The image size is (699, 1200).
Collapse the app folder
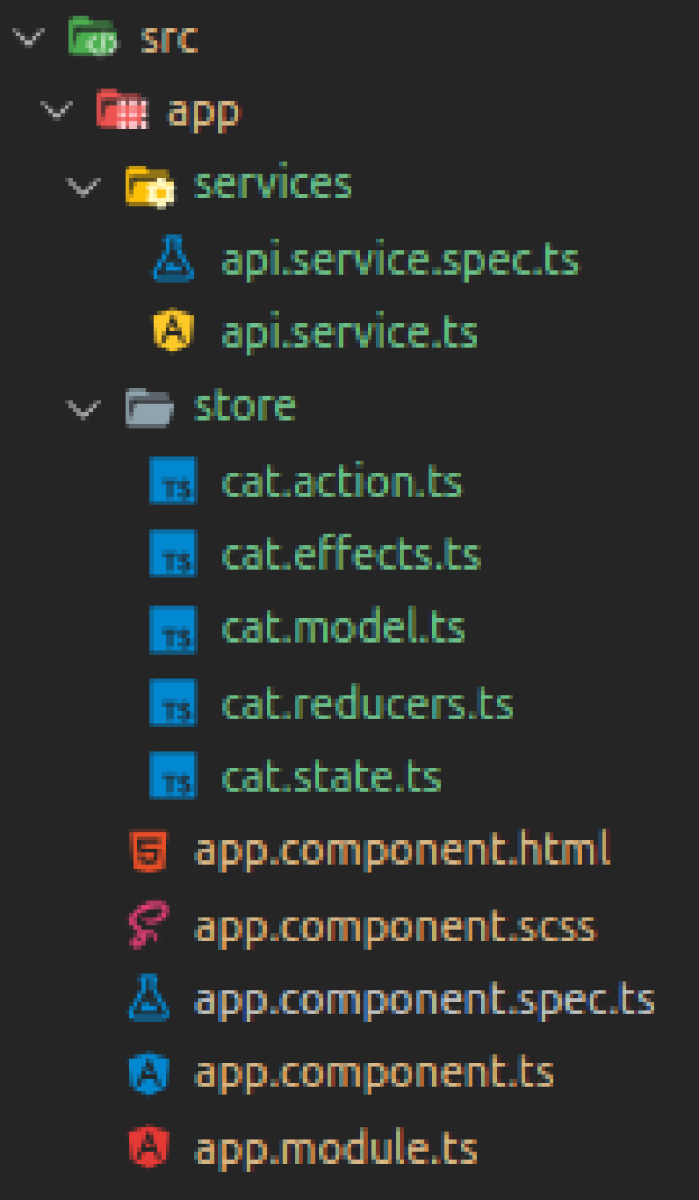pos(56,111)
